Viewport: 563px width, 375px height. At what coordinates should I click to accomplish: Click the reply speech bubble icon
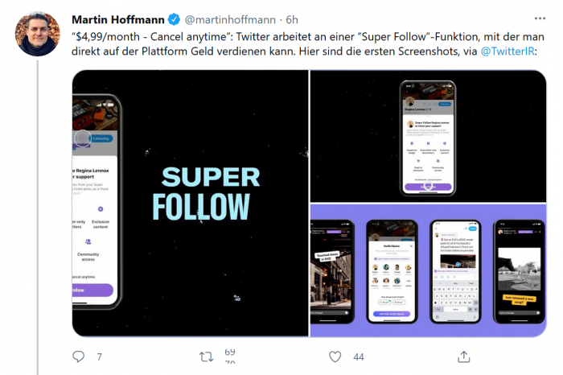coord(78,356)
